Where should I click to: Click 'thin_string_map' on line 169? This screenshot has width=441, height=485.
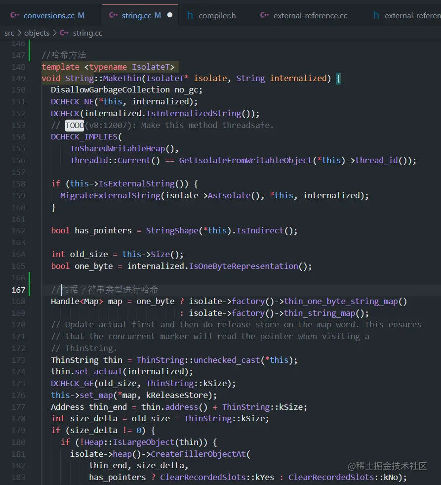[320, 313]
